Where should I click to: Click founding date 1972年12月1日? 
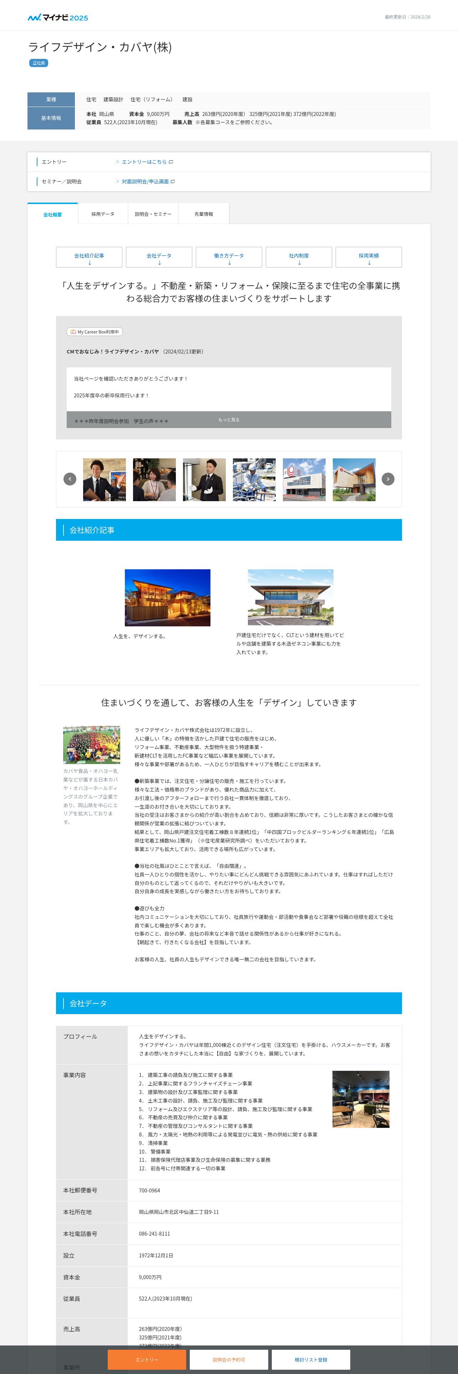(156, 1256)
